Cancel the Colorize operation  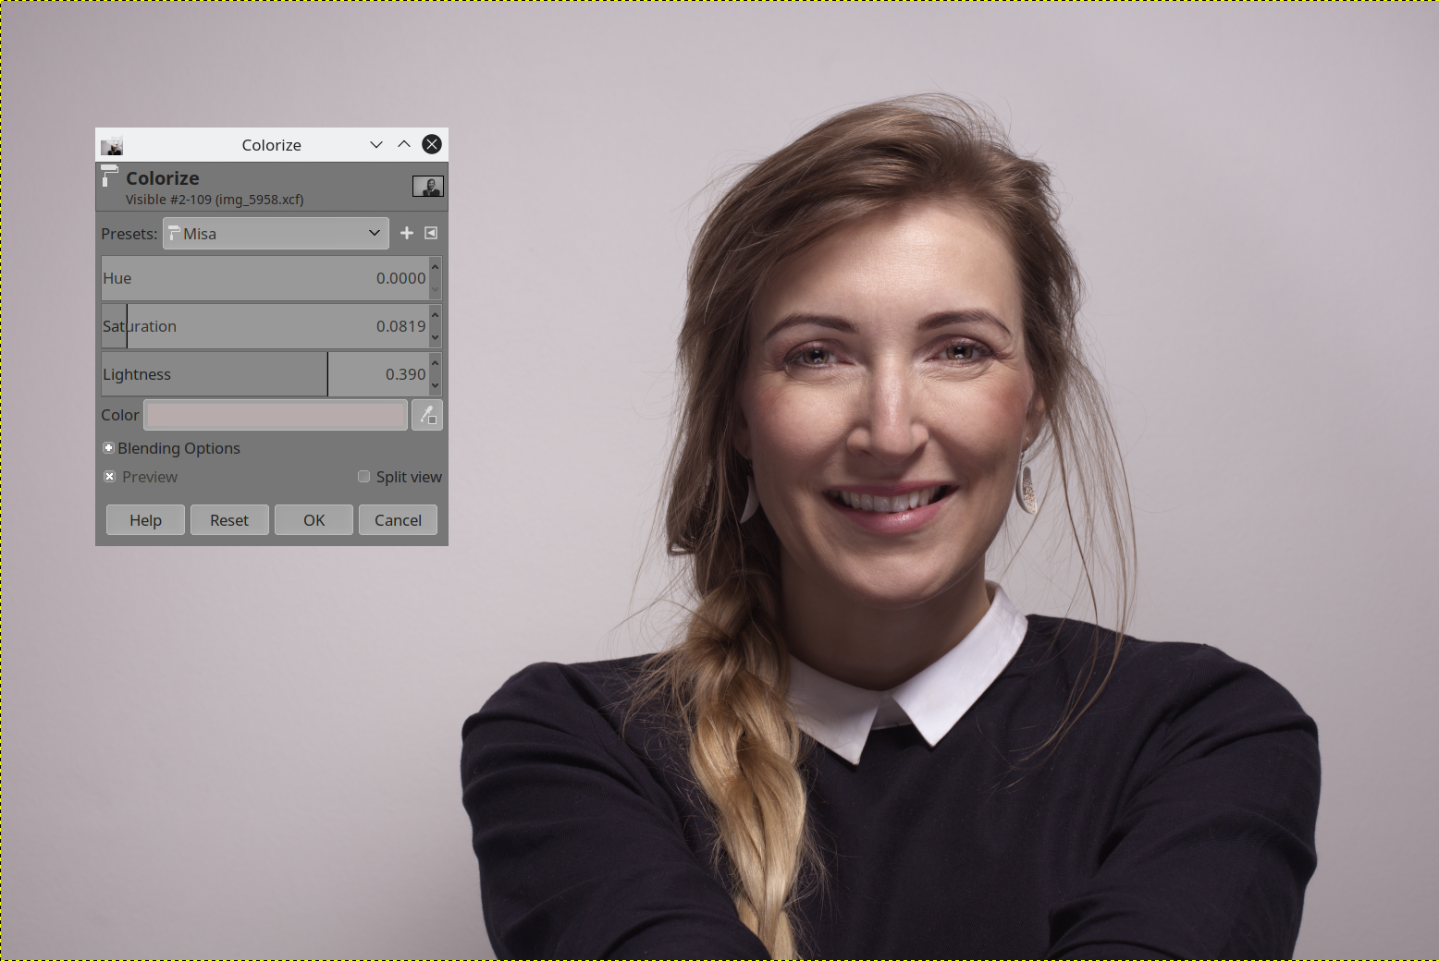(x=398, y=520)
